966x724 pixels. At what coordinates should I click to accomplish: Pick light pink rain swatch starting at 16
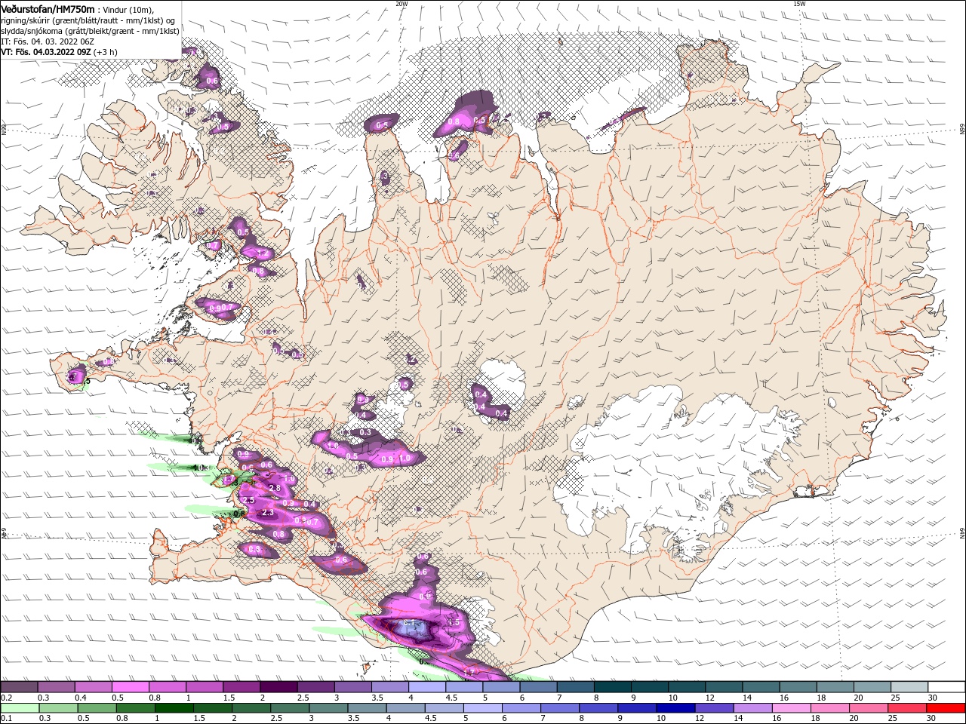click(792, 708)
